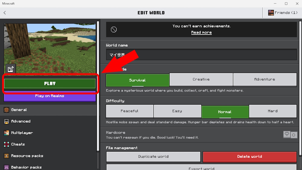The width and height of the screenshot is (302, 170).
Task: Click the Advanced settings icon
Action: (7, 121)
